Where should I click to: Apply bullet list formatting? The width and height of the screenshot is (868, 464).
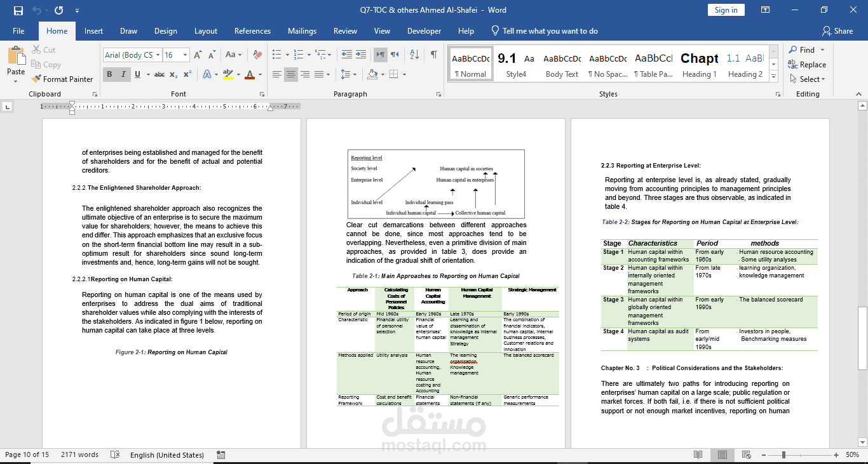coord(276,55)
